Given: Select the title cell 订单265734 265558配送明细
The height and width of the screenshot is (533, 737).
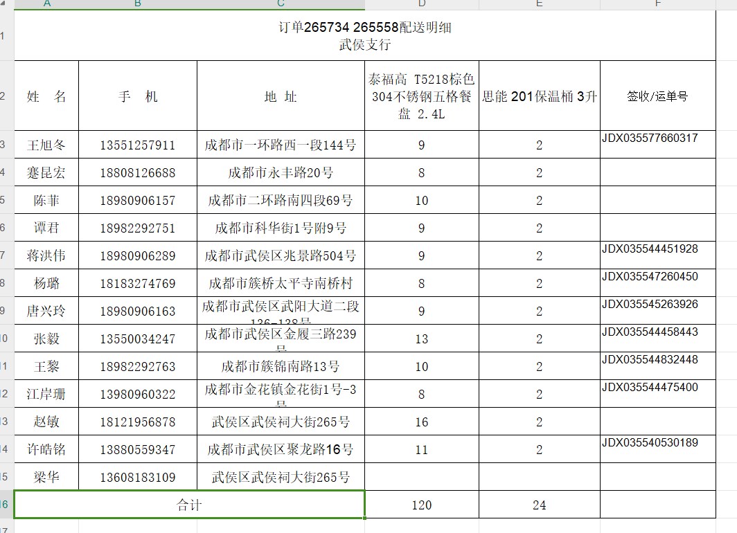Looking at the screenshot, I should point(365,36).
